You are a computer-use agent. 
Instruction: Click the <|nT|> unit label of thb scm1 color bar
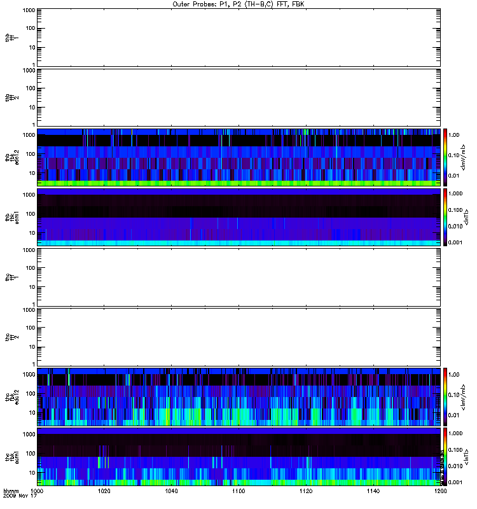[x=467, y=217]
